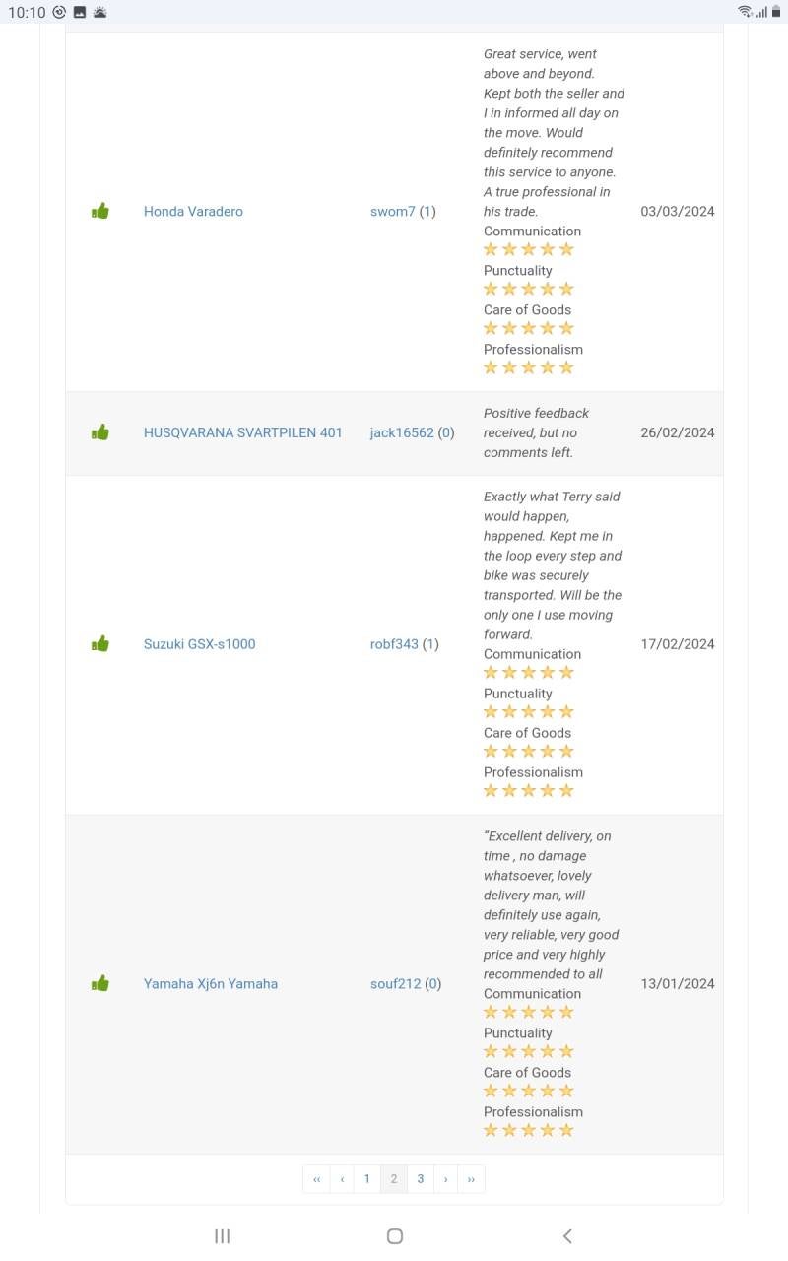Go to pagination page 1
This screenshot has height=1261, width=788.
367,1179
